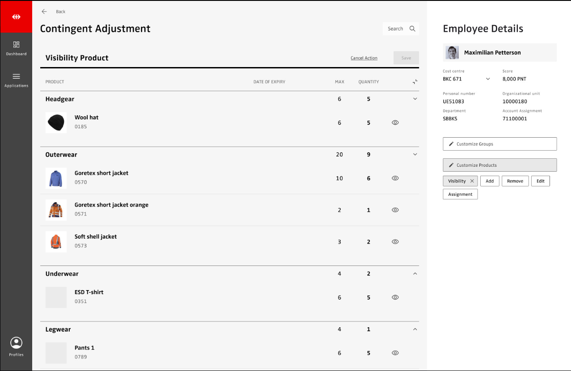This screenshot has height=371, width=571.
Task: Click the search magnifier icon
Action: click(412, 29)
